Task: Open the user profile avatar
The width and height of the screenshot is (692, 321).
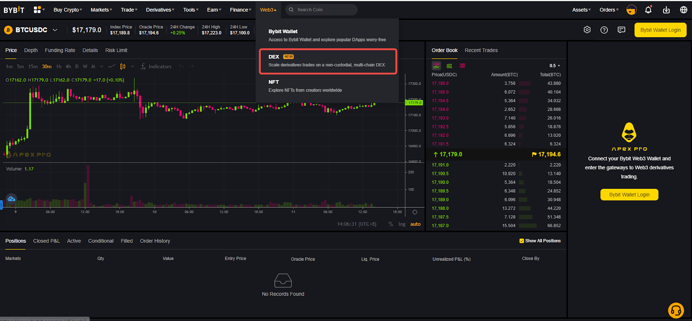Action: pyautogui.click(x=631, y=10)
